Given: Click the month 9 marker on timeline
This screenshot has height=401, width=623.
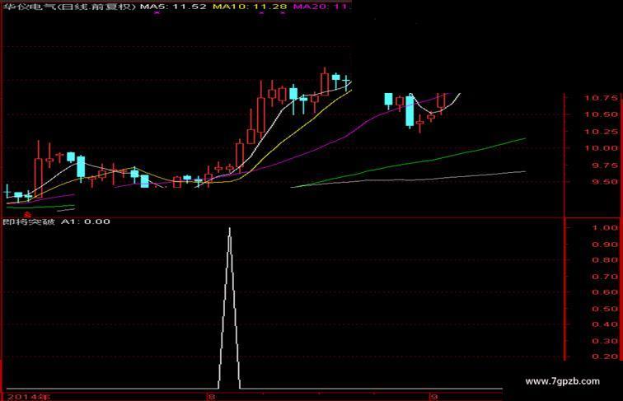Looking at the screenshot, I should [x=434, y=397].
